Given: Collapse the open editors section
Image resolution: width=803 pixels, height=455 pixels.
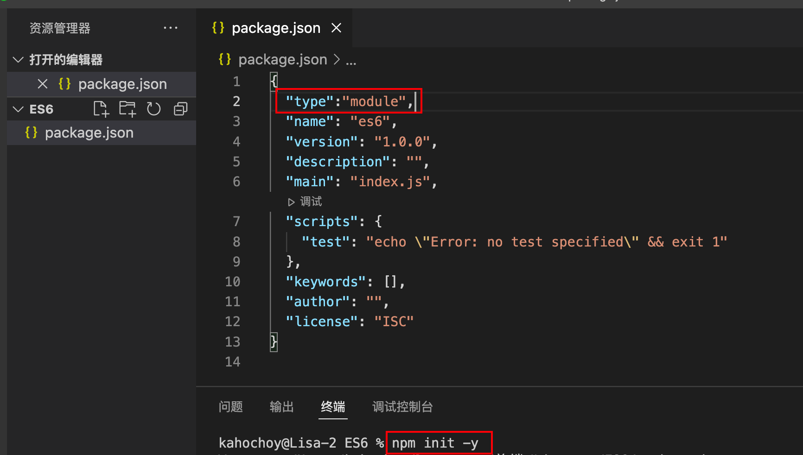Looking at the screenshot, I should click(x=18, y=60).
